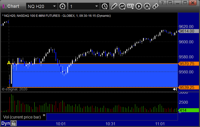The image size is (200, 127).
Task: Toggle the Dyn lock icon
Action: tap(14, 123)
